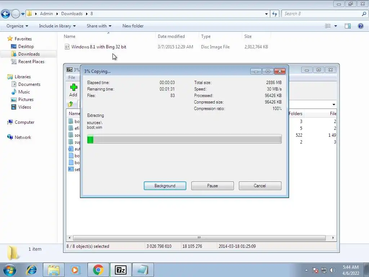
Task: Open Music library
Action: [x=24, y=92]
